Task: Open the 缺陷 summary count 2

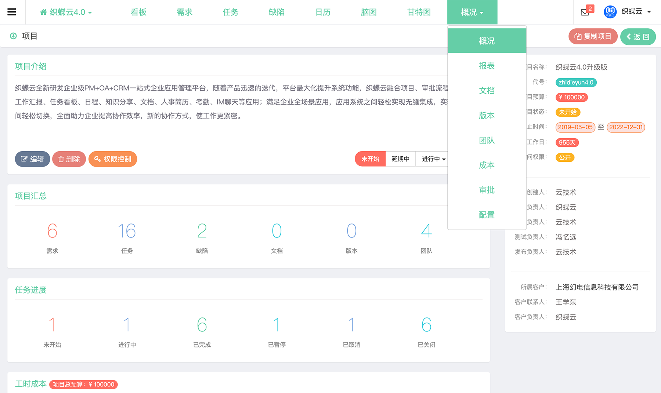Action: [202, 231]
